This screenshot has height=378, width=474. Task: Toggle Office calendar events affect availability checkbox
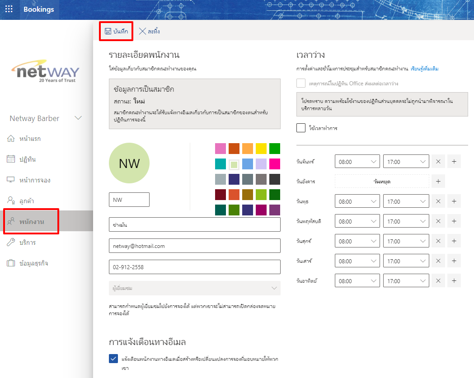301,84
